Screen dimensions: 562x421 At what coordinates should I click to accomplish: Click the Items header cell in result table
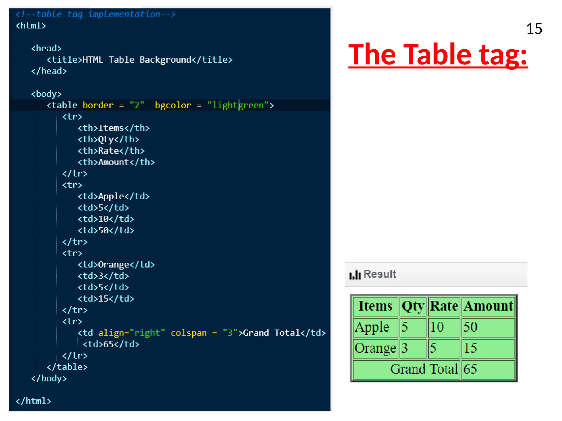coord(375,306)
